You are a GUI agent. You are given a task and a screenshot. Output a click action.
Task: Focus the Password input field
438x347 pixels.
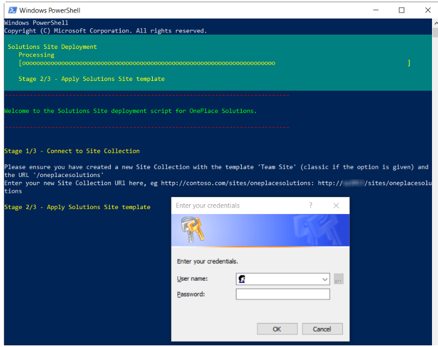pyautogui.click(x=283, y=294)
